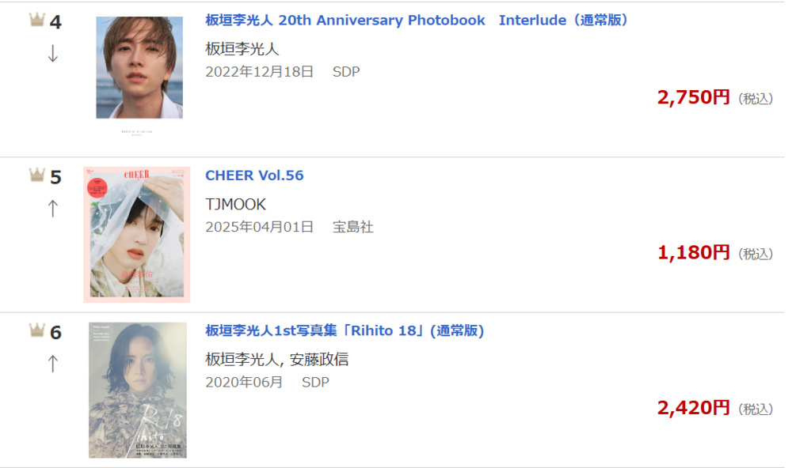Click the rank number 5
Screen dimensions: 811x468
coord(55,177)
